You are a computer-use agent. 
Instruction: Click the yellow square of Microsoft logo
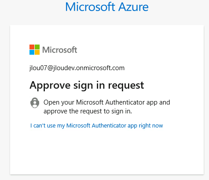pos(37,52)
